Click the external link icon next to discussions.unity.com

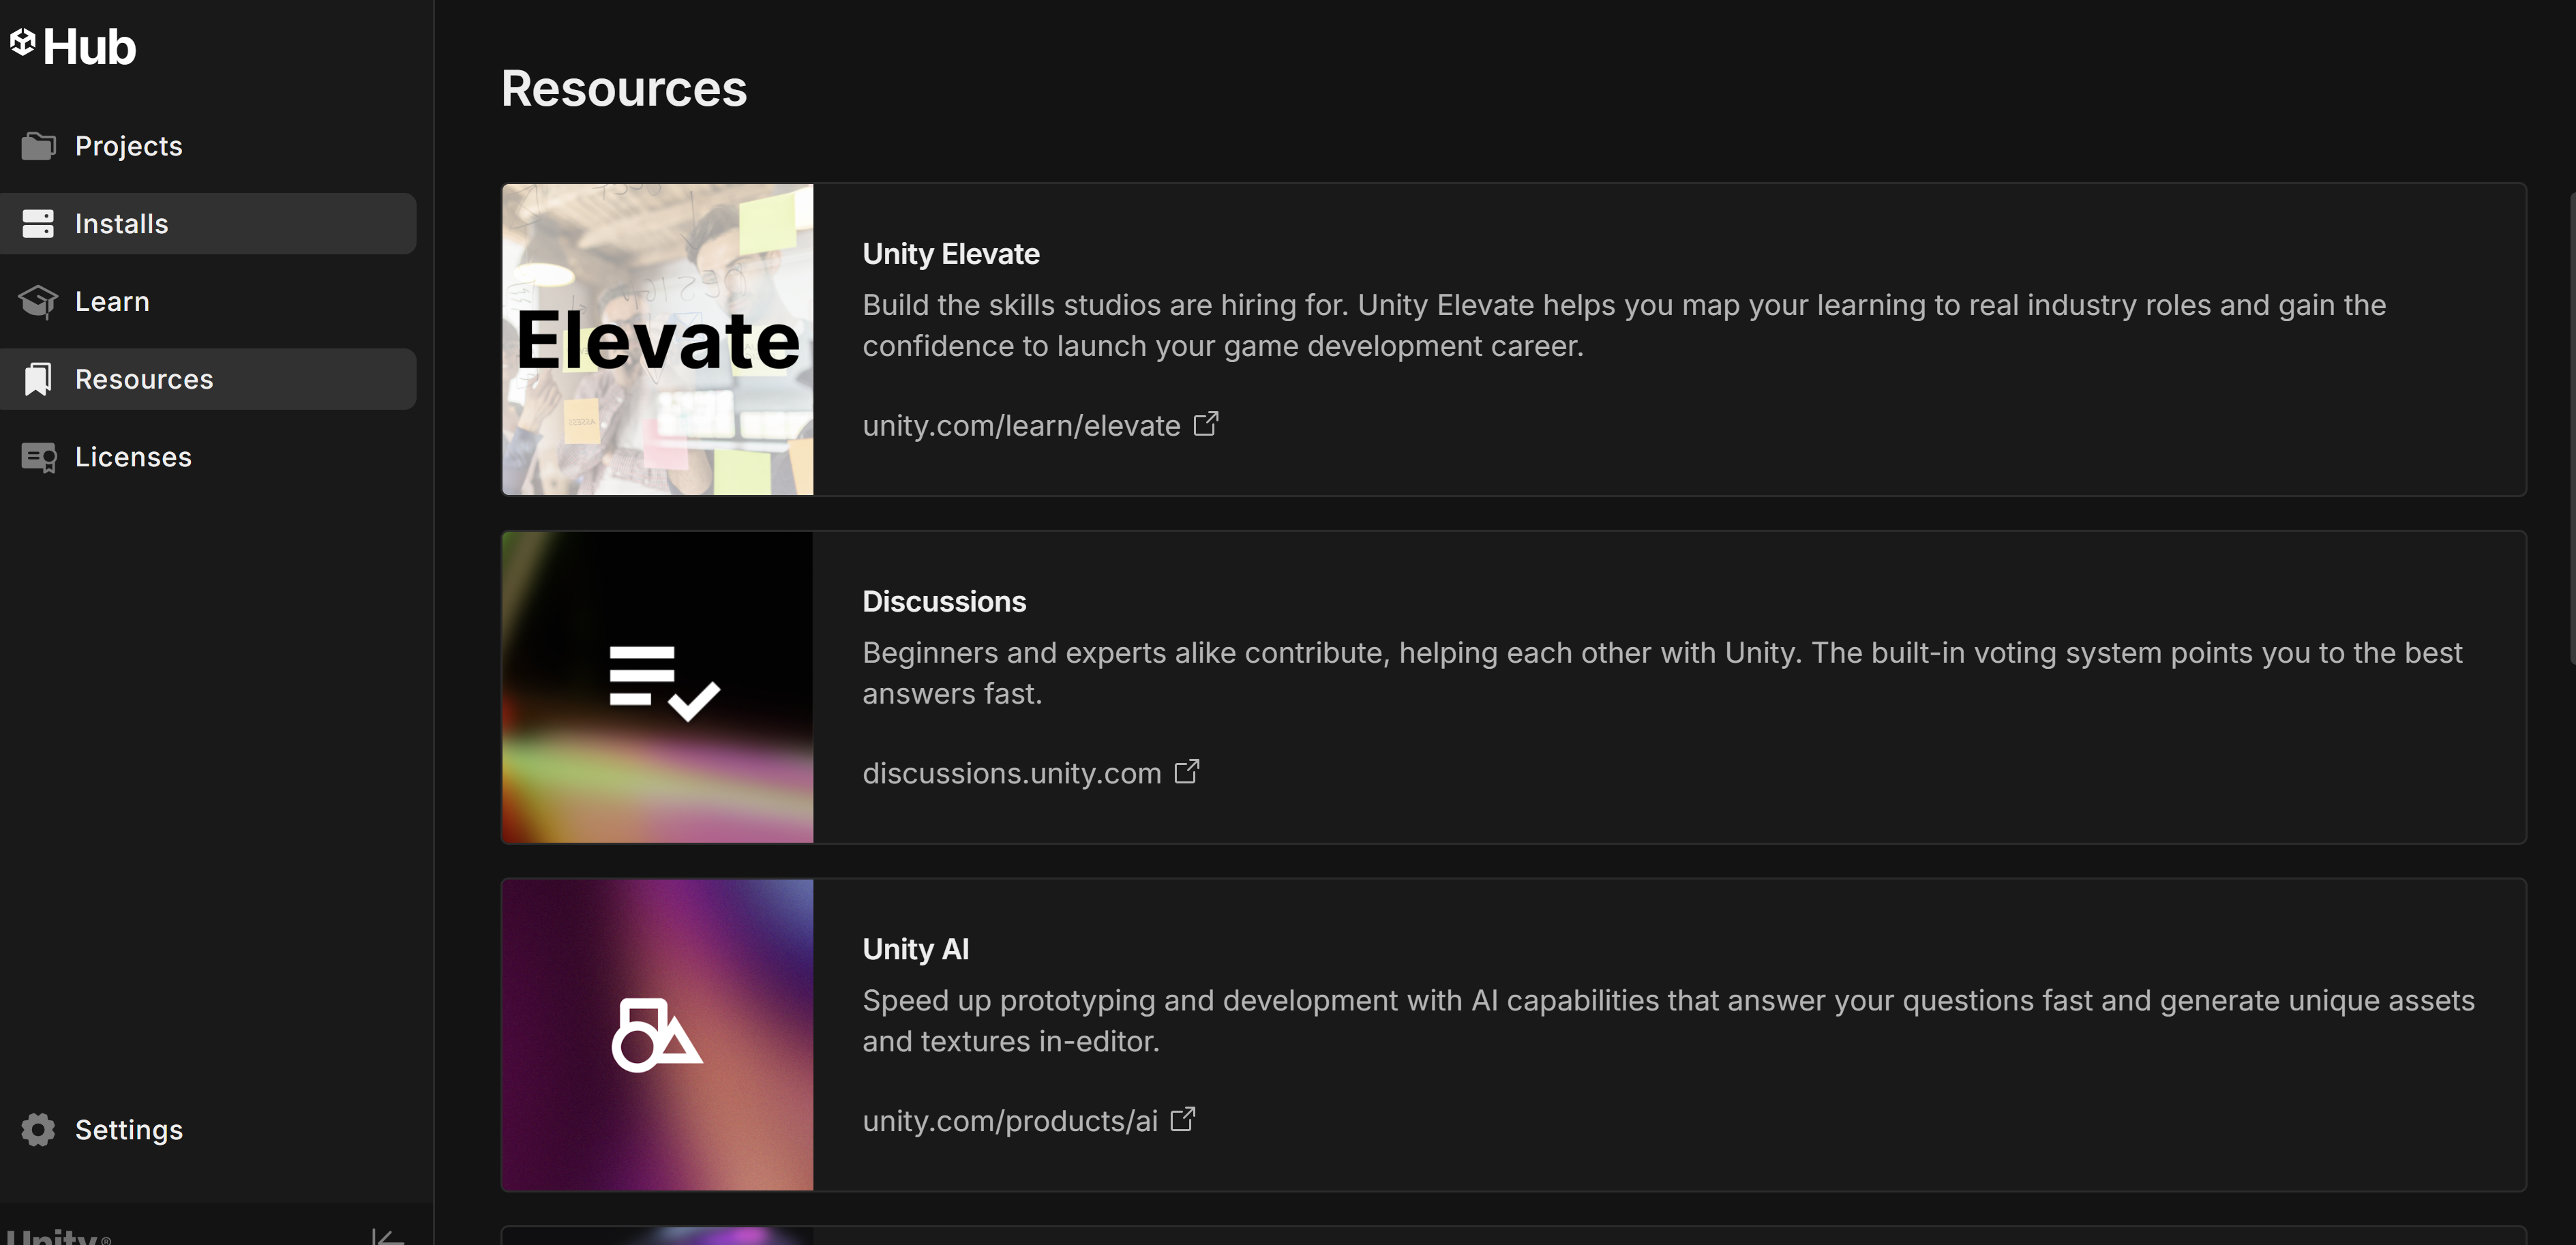[1187, 771]
